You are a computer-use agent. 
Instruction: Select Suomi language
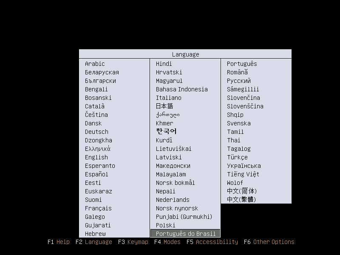[x=93, y=200]
